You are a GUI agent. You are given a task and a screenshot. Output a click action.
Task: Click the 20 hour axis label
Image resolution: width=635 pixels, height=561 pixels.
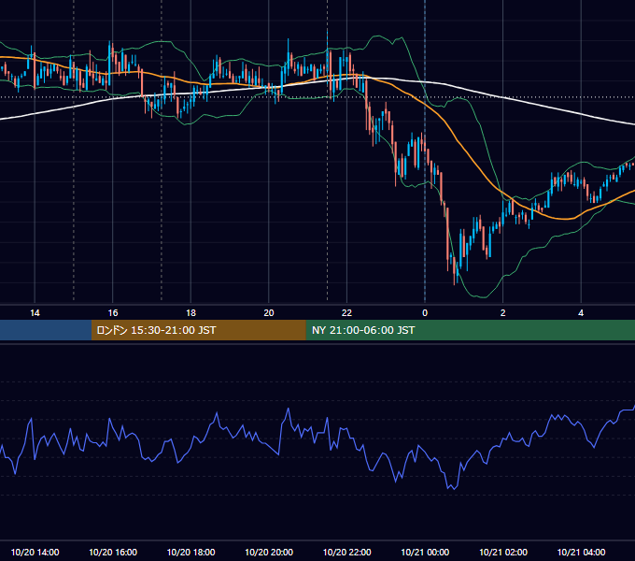[269, 313]
